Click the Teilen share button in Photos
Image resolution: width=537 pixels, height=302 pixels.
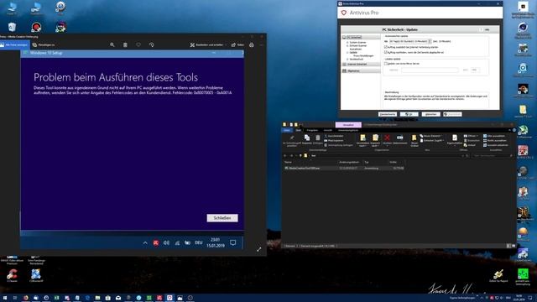pos(237,44)
